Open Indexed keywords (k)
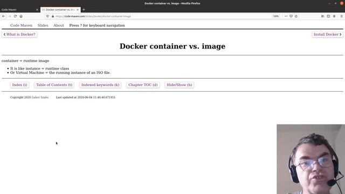Image resolution: width=345 pixels, height=194 pixels. [x=100, y=85]
